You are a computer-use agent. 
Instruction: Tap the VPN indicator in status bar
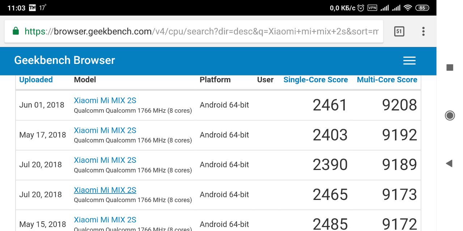click(x=372, y=8)
